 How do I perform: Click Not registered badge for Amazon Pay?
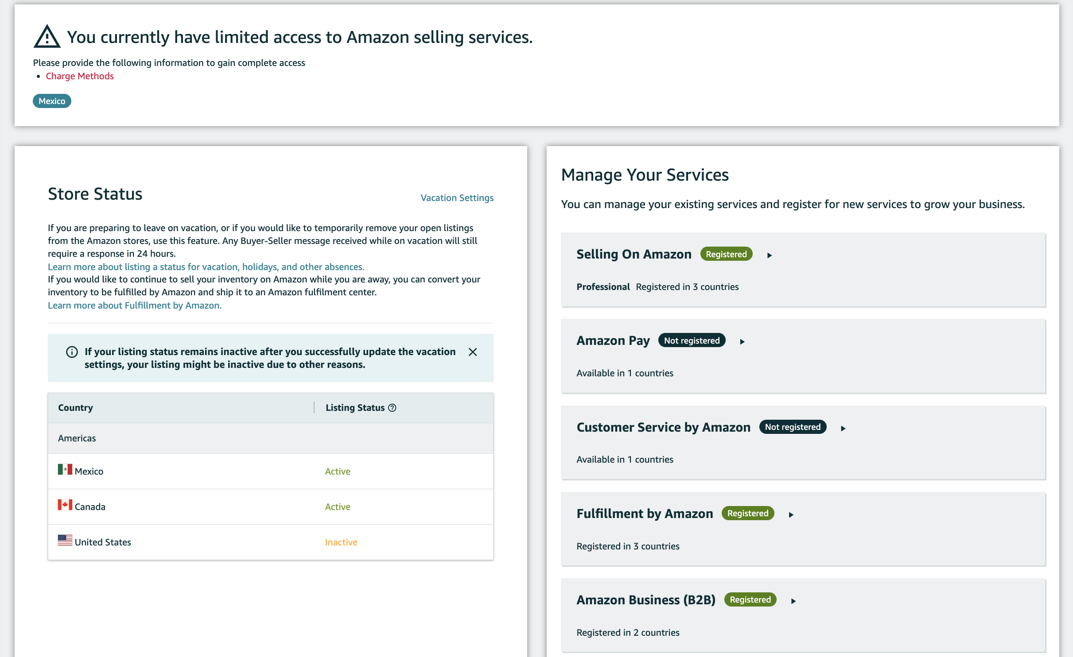692,340
